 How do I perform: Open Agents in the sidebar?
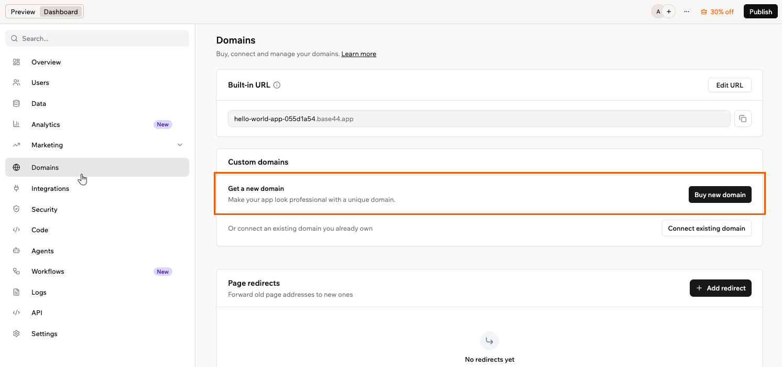click(x=97, y=251)
